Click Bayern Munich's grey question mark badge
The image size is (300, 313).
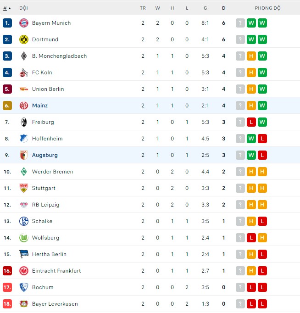point(240,23)
